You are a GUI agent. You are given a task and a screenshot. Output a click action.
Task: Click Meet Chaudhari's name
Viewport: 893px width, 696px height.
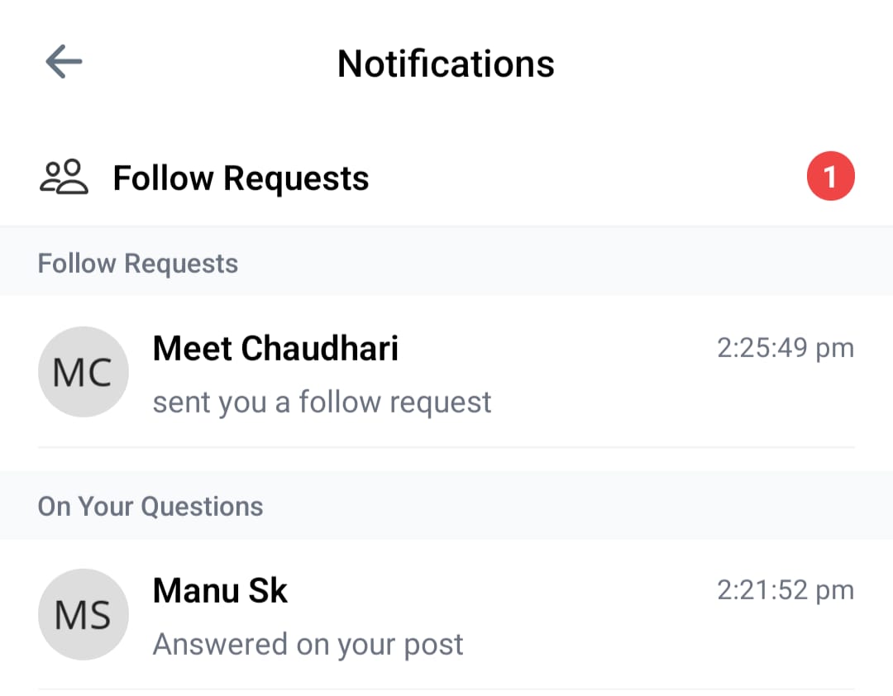275,348
